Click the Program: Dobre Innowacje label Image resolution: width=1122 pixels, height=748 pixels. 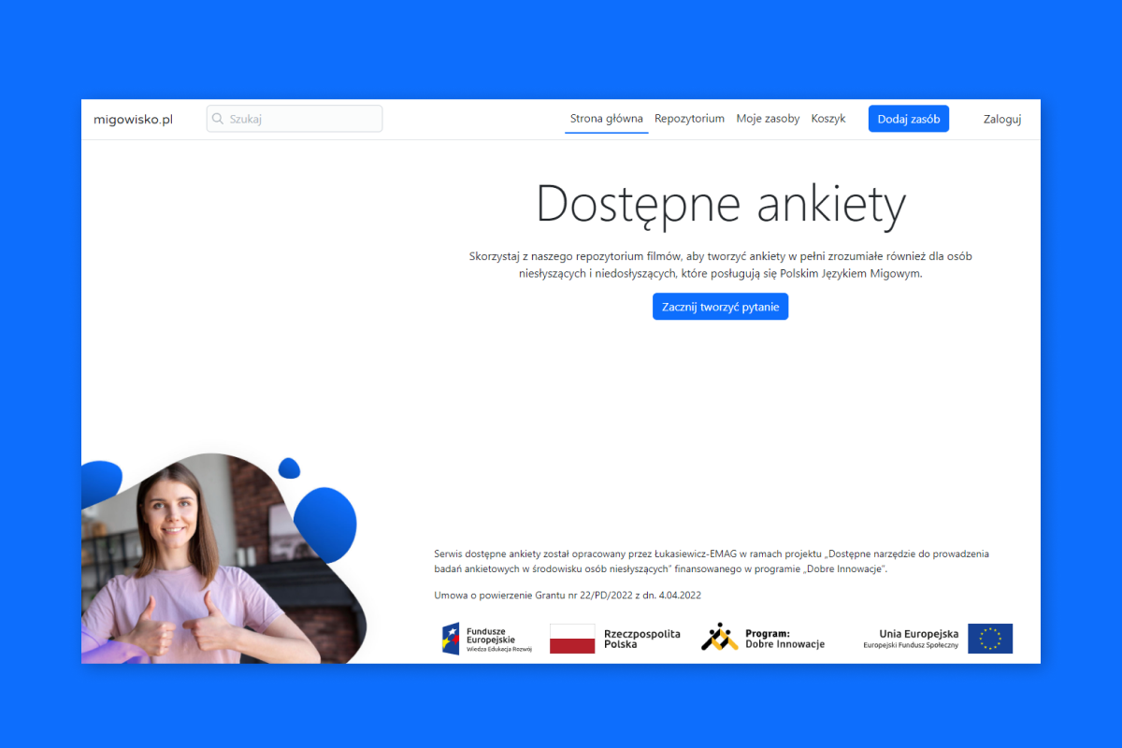click(x=785, y=638)
